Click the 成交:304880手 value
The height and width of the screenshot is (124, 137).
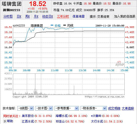pos(86,10)
